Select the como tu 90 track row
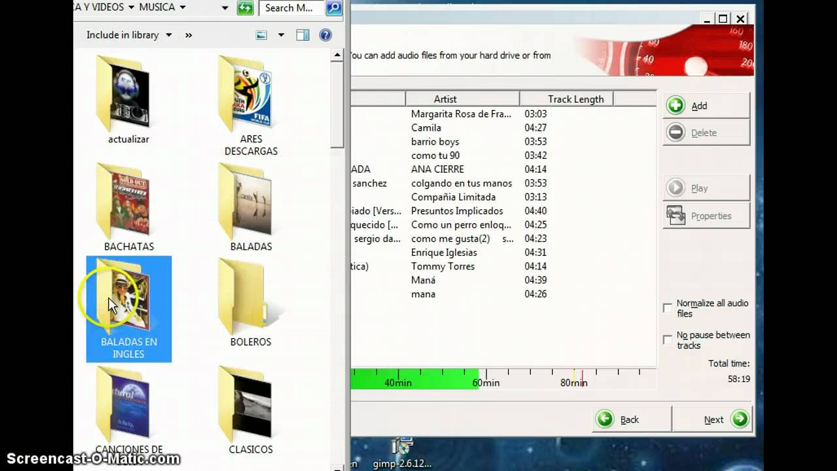The width and height of the screenshot is (837, 471). pyautogui.click(x=503, y=155)
